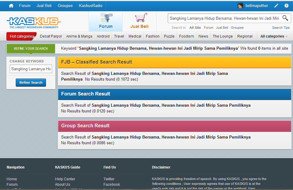Open Forum in the top navigation bar

coord(25,6)
